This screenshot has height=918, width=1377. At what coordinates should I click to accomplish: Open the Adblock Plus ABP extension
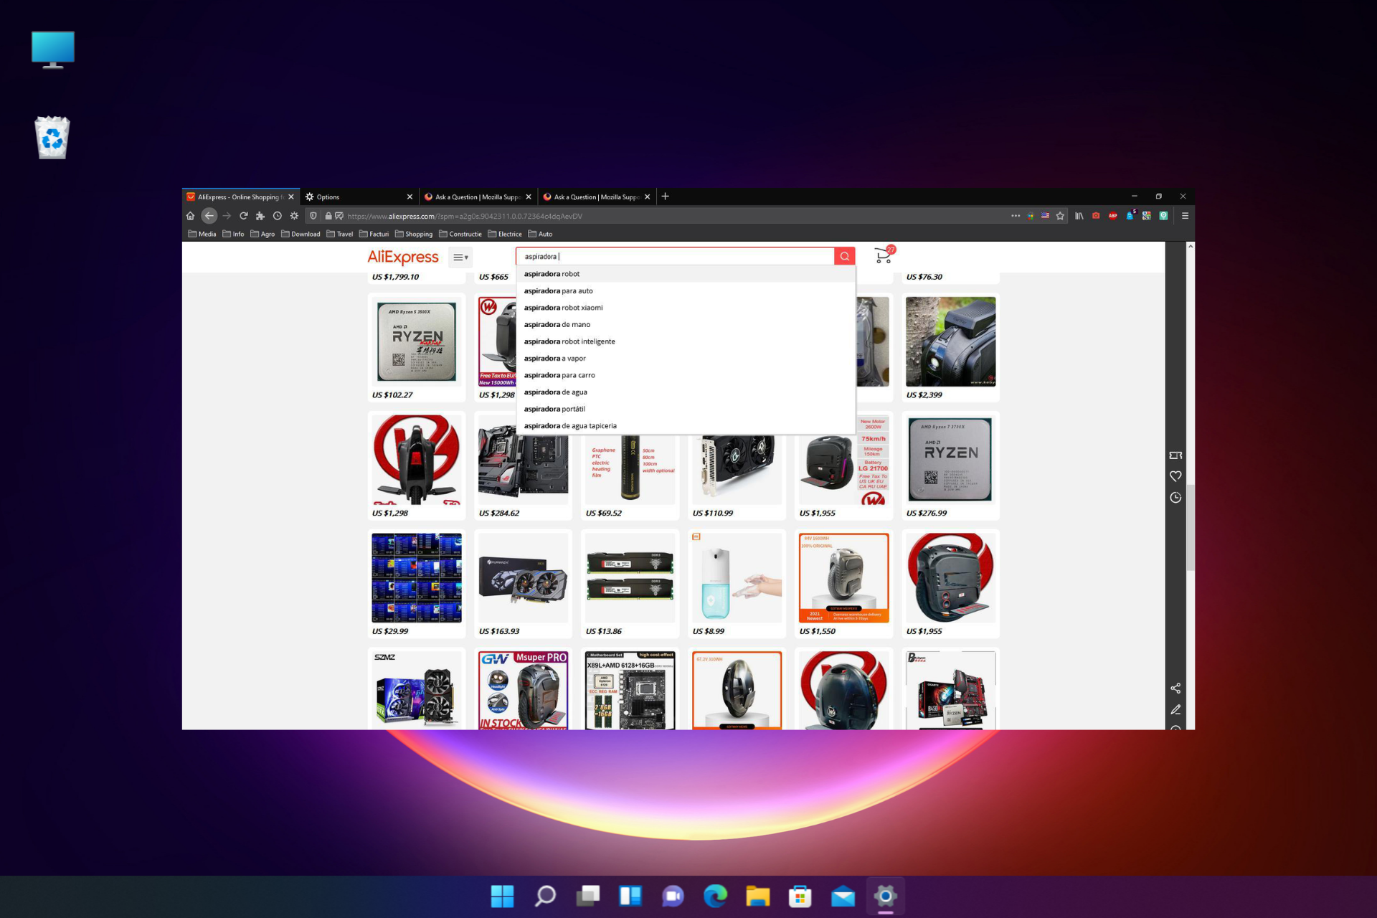coord(1113,216)
